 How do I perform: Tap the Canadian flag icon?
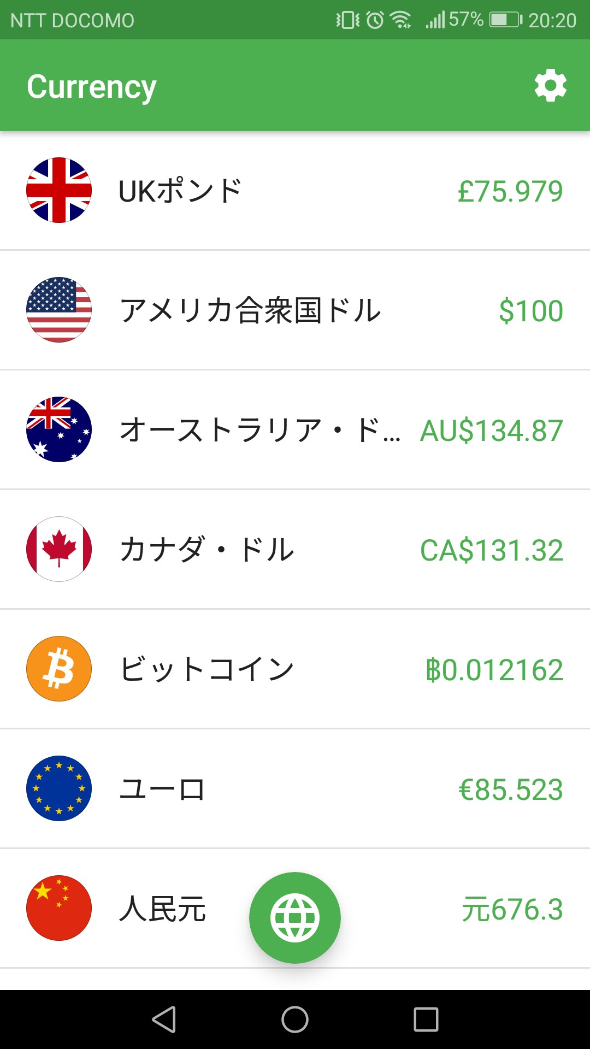(x=59, y=549)
